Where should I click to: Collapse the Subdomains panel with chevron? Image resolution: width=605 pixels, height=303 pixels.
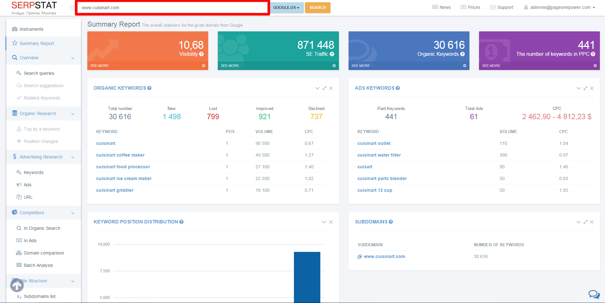(578, 222)
